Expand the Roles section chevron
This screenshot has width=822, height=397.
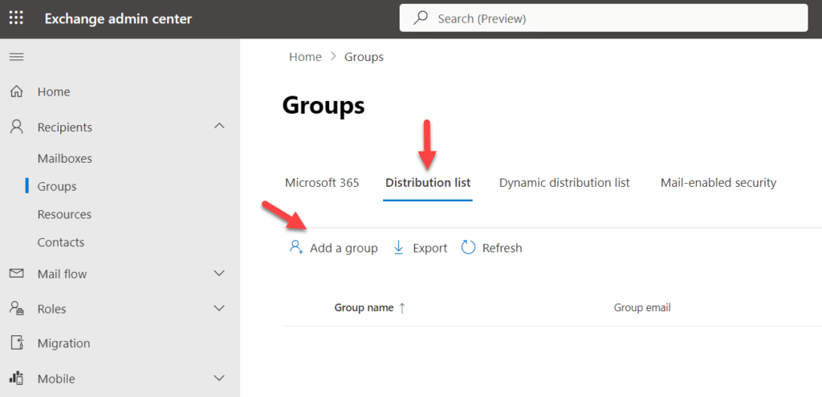[220, 308]
